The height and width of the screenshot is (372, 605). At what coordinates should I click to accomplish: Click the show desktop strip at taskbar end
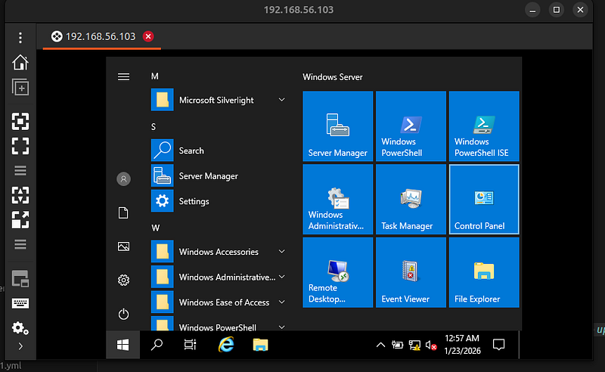520,345
